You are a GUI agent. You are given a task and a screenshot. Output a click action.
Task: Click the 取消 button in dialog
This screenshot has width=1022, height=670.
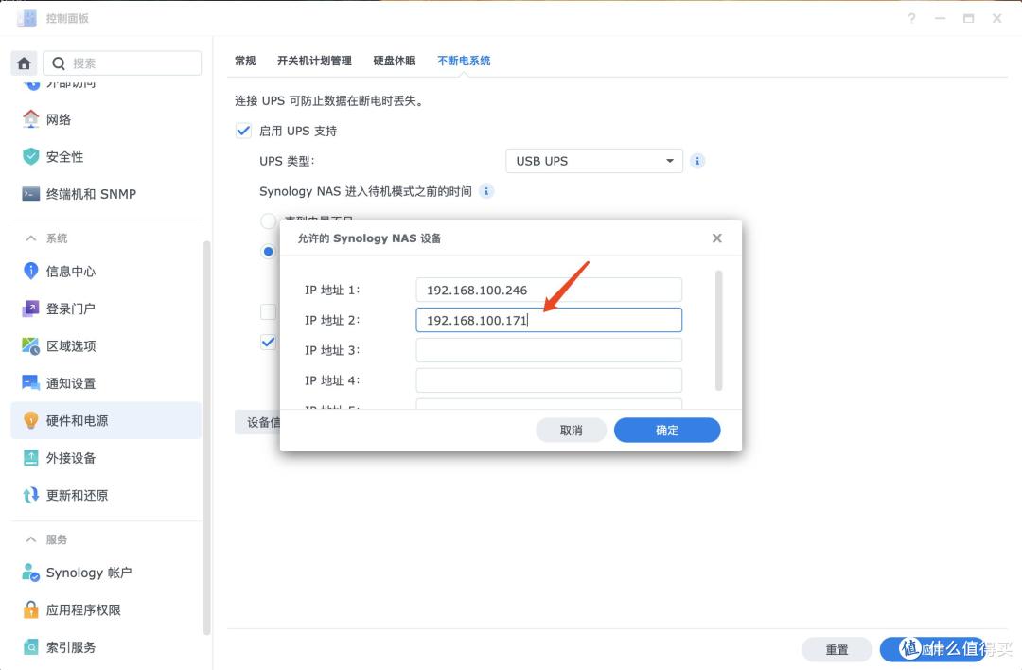click(571, 431)
